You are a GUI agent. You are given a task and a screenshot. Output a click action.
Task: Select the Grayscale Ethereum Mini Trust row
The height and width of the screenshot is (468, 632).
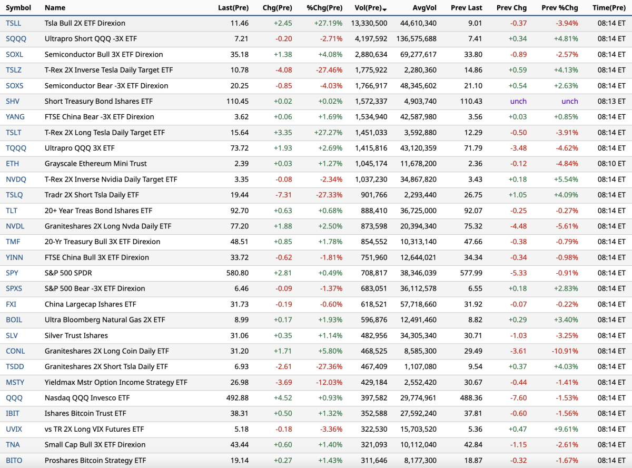[95, 164]
